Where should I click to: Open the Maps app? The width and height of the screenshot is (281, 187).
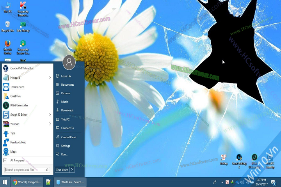tap(27, 152)
